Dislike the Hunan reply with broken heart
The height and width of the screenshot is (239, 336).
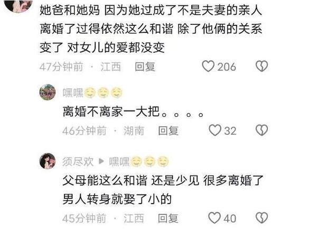point(262,130)
